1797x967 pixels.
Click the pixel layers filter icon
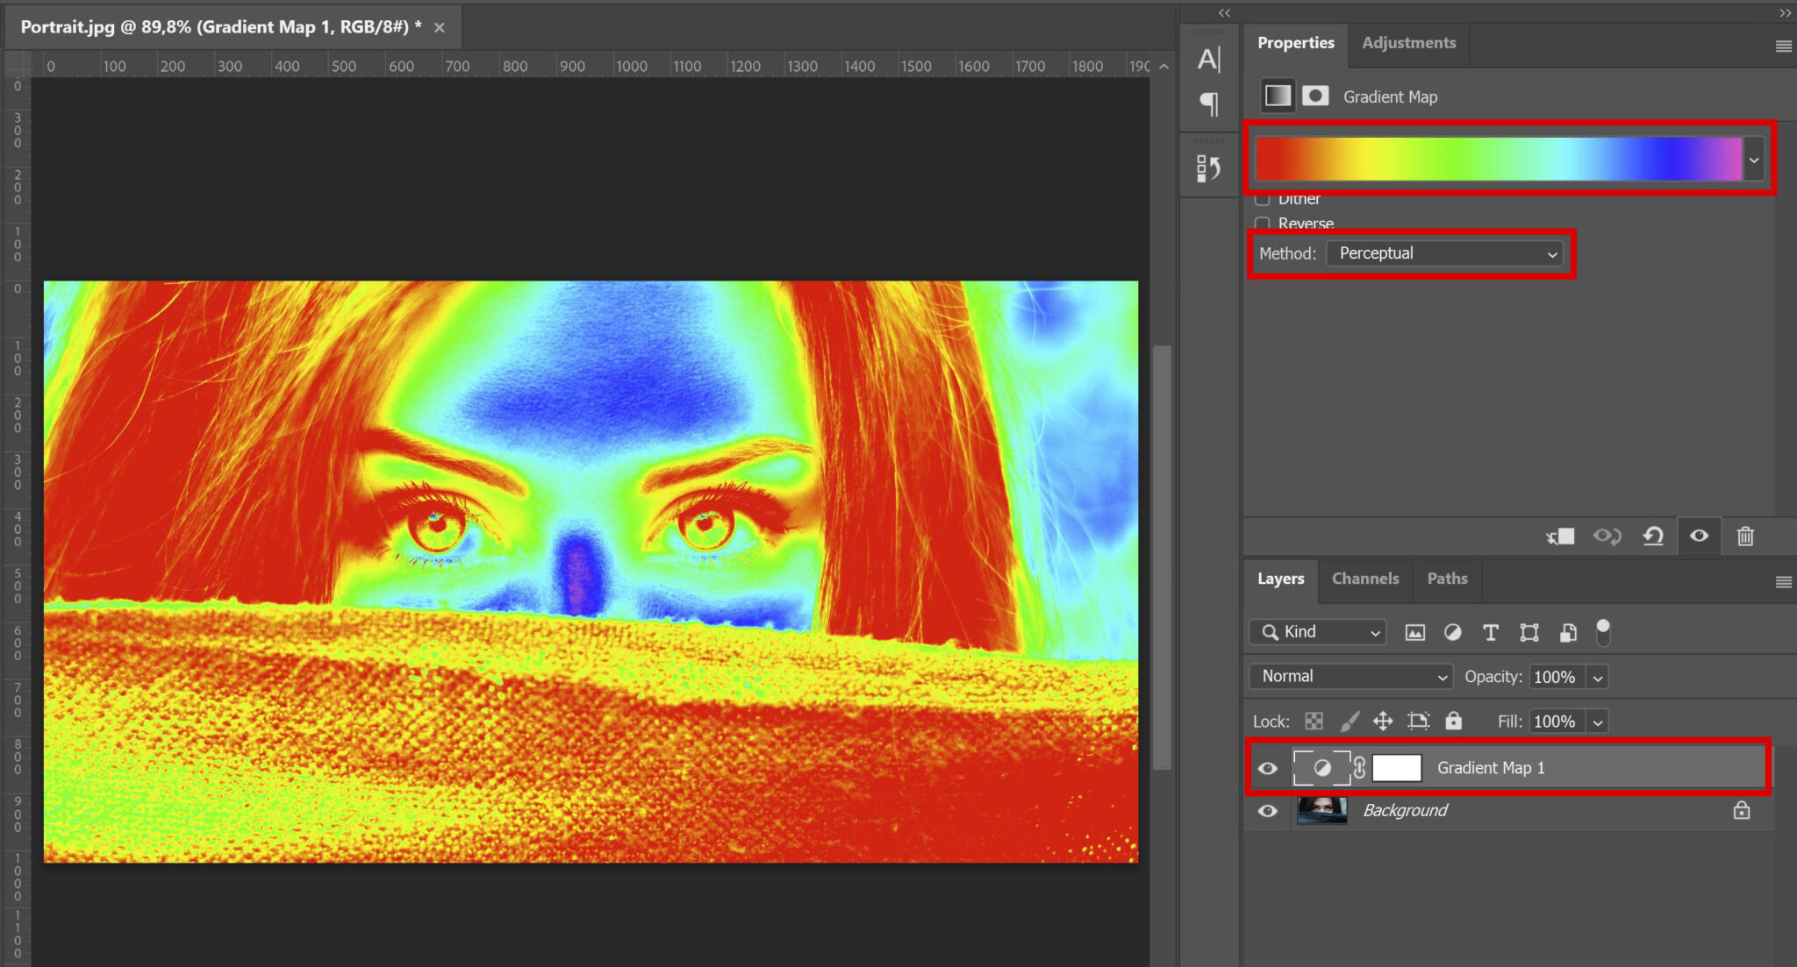tap(1414, 632)
